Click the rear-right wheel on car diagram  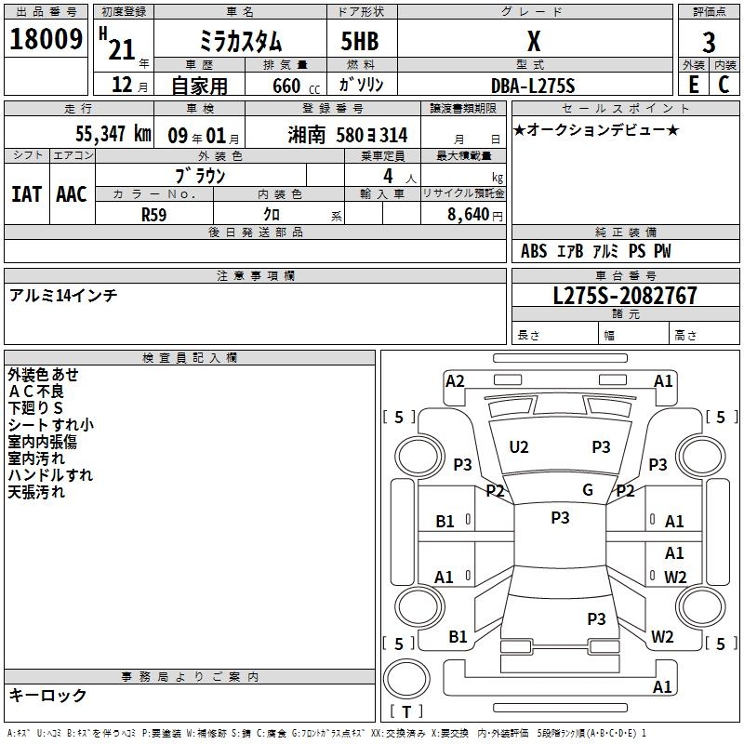[700, 606]
